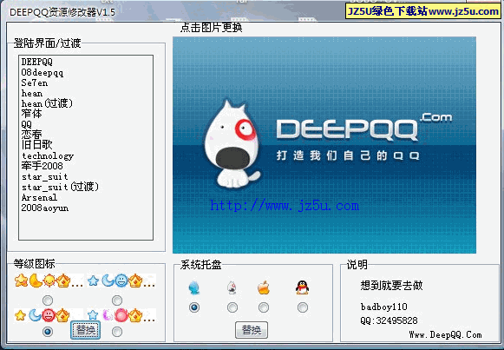504x350 pixels.
Task: Select 2008aoyun list entry
Action: point(45,208)
